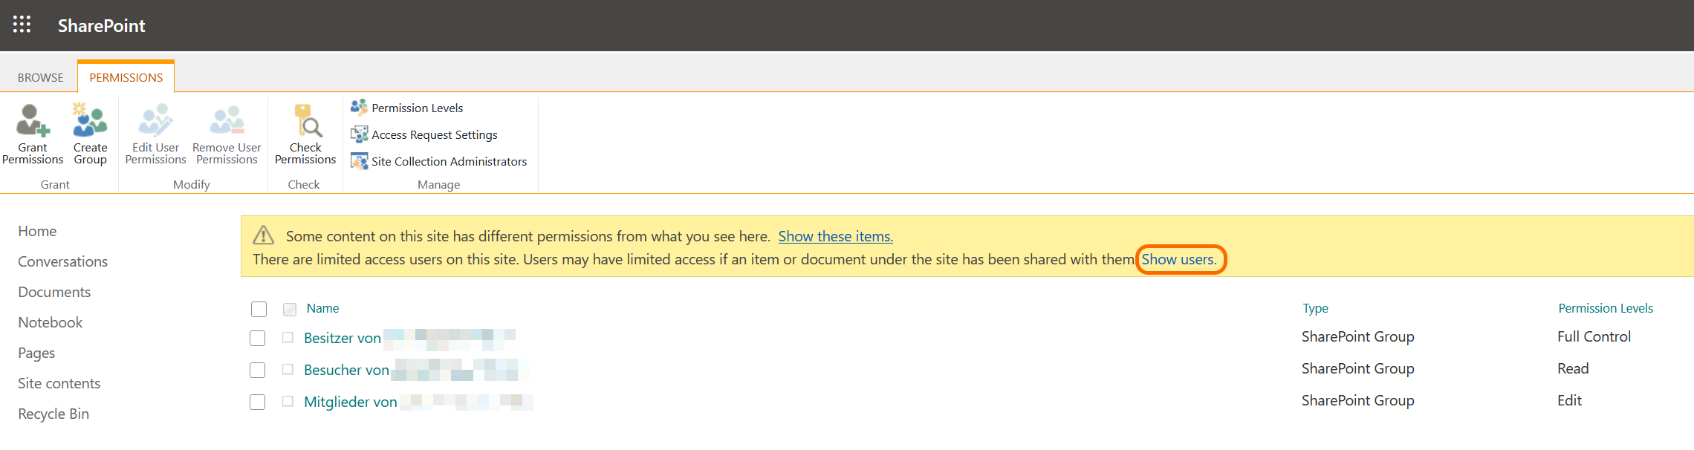
Task: Click the Check Permissions key icon
Action: (306, 121)
